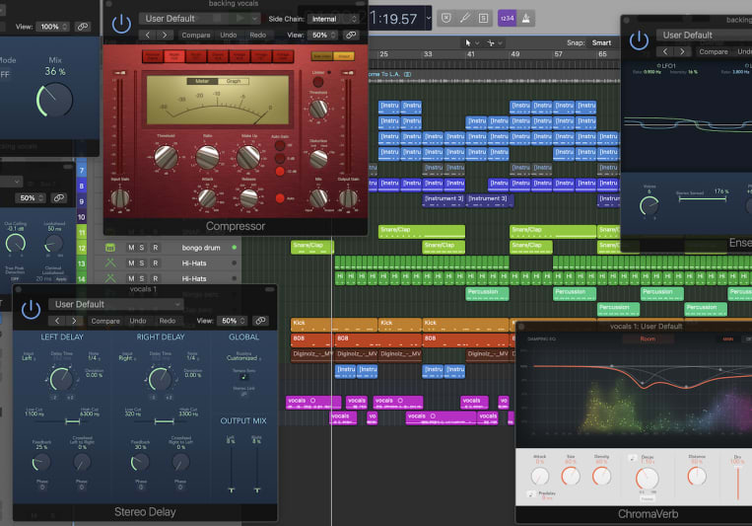
Task: Go to next preset in Compressor window
Action: tap(165, 36)
